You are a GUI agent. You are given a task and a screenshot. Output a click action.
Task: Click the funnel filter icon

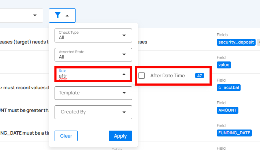pyautogui.click(x=57, y=15)
